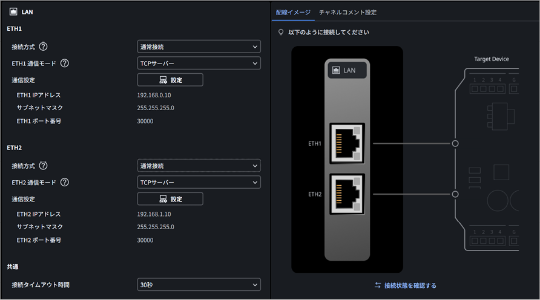The height and width of the screenshot is (300, 540).
Task: Click ETH1 IPアドレス label
Action: [39, 95]
